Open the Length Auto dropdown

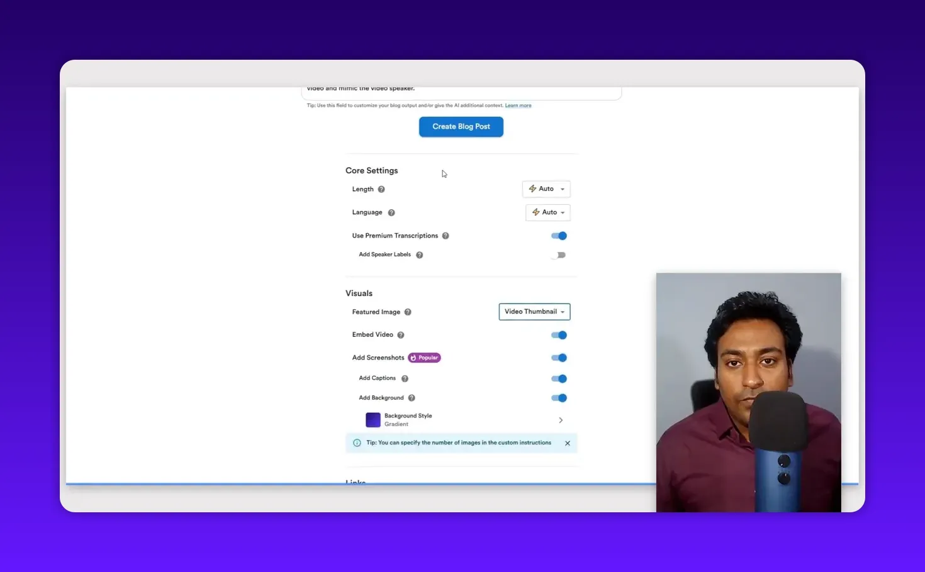pos(546,189)
